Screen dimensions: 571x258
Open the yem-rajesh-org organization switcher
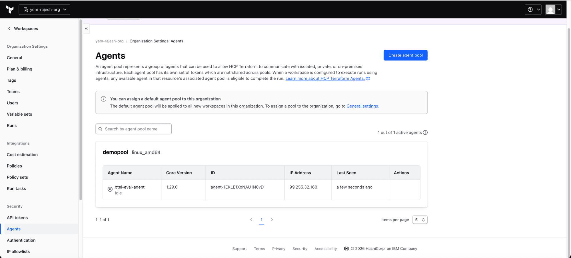coord(44,9)
